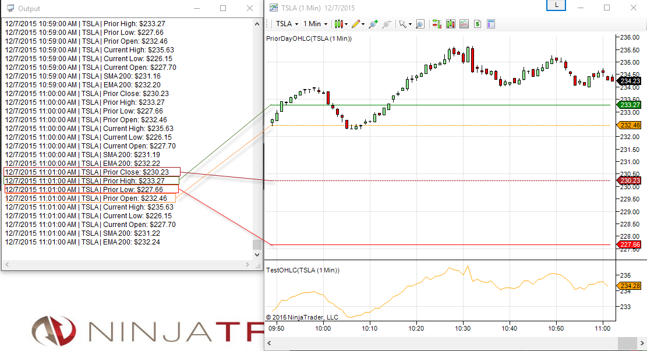The image size is (647, 351).
Task: Maximize the Output window
Action: point(223,8)
